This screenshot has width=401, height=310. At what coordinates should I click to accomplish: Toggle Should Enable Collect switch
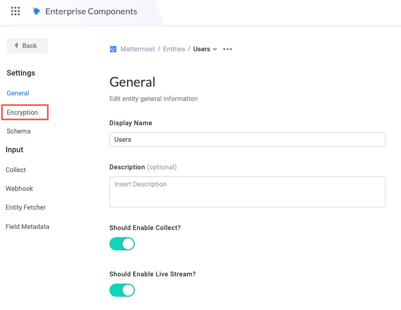coord(122,244)
